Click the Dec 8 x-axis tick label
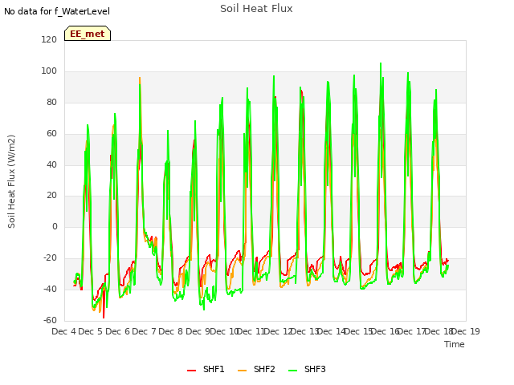 point(171,331)
